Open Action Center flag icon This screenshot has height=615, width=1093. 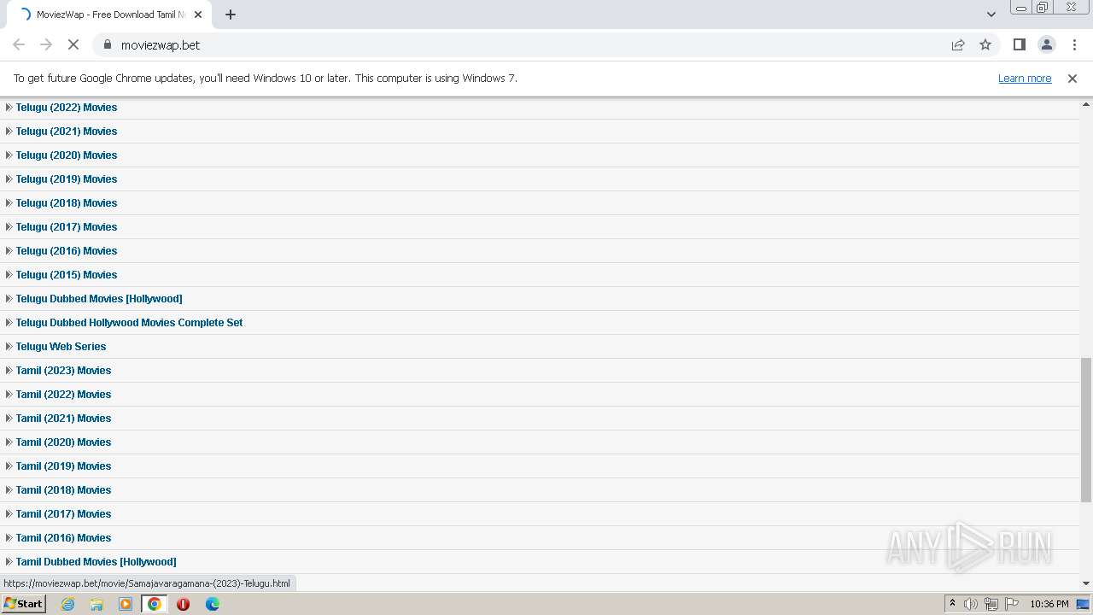click(x=1012, y=604)
